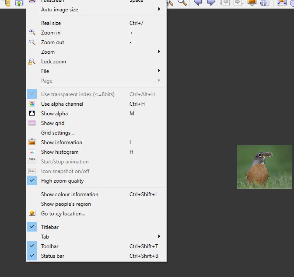Click the Zoom out magnifier icon

32,42
